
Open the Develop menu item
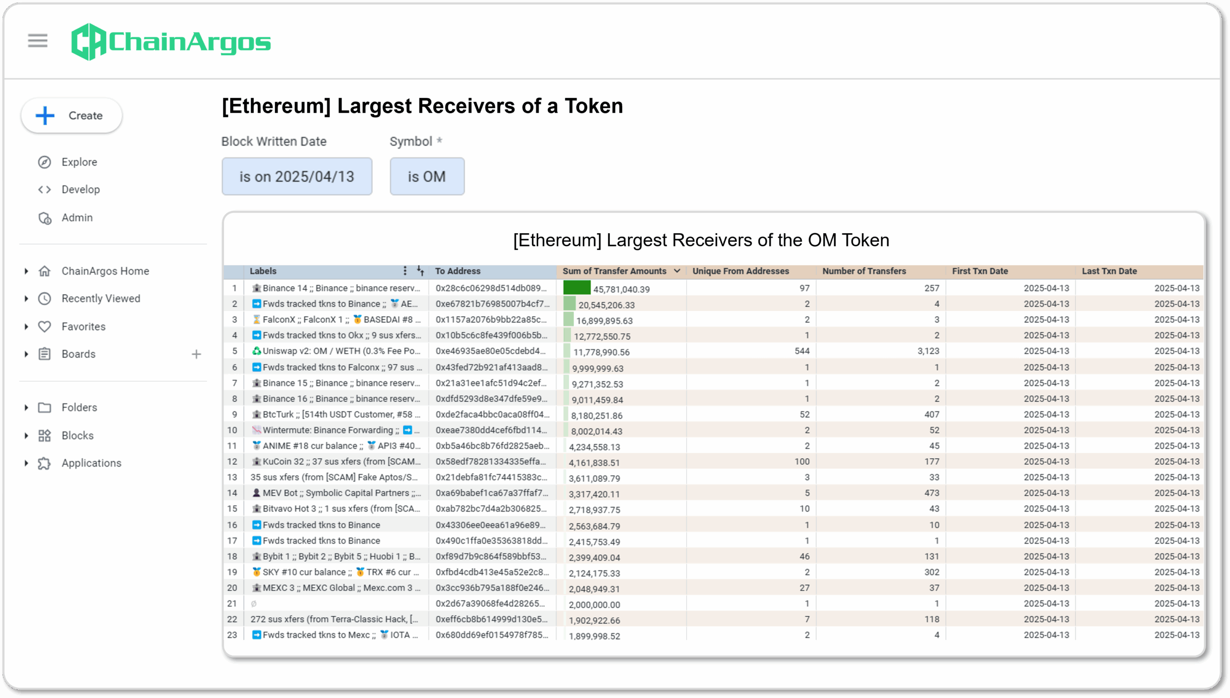pyautogui.click(x=81, y=189)
